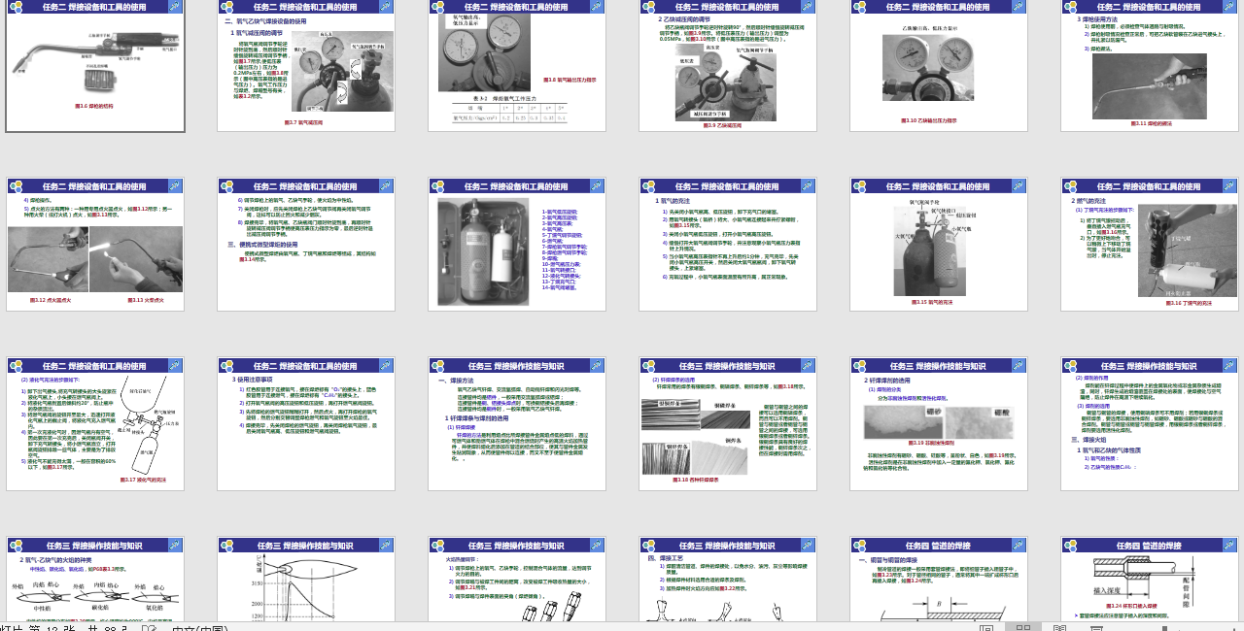This screenshot has width=1244, height=631.
Task: Click the highlighted Slide Sorter view icon
Action: coord(1022,627)
